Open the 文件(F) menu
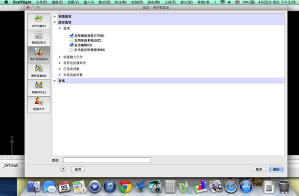The width and height of the screenshot is (299, 196). coord(41,2)
